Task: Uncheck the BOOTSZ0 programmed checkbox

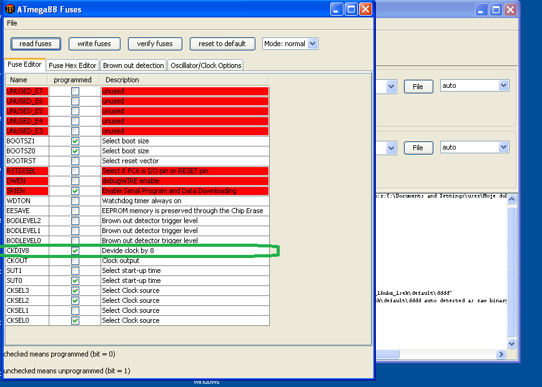Action: pos(75,151)
